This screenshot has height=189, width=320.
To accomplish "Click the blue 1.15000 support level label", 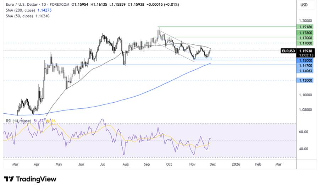I will [305, 60].
